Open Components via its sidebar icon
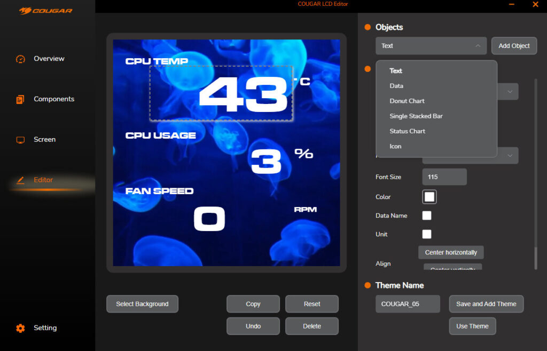This screenshot has height=351, width=547. 21,99
